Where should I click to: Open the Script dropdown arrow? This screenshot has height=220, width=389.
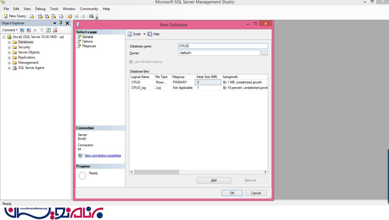[x=144, y=34]
